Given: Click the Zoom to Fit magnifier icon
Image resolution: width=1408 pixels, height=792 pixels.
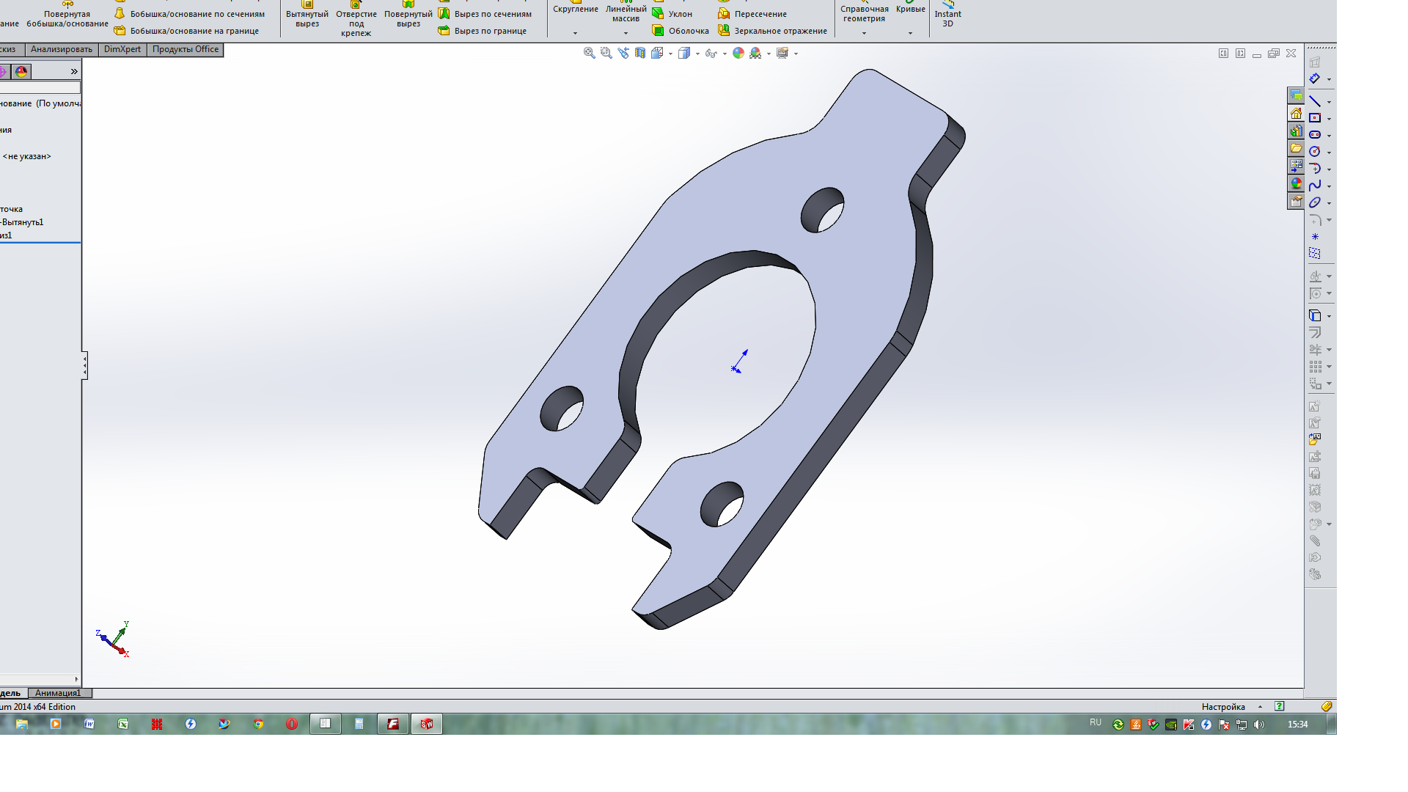Looking at the screenshot, I should tap(589, 53).
